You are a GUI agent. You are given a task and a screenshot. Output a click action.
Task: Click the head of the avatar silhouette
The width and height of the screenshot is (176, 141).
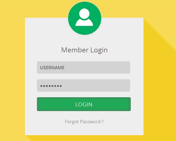pyautogui.click(x=84, y=14)
